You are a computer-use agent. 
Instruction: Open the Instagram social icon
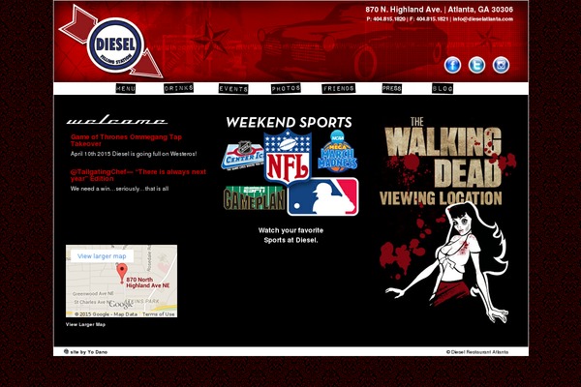pos(501,65)
